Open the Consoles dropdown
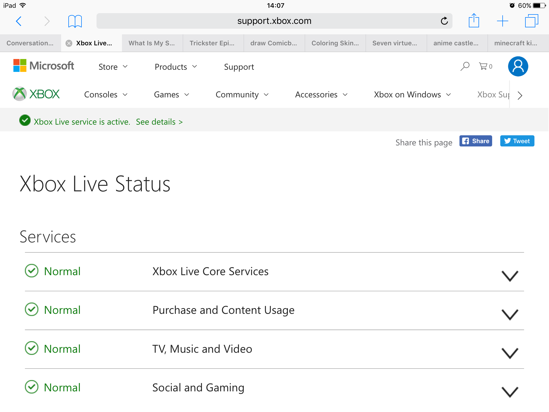This screenshot has height=412, width=549. click(x=106, y=94)
